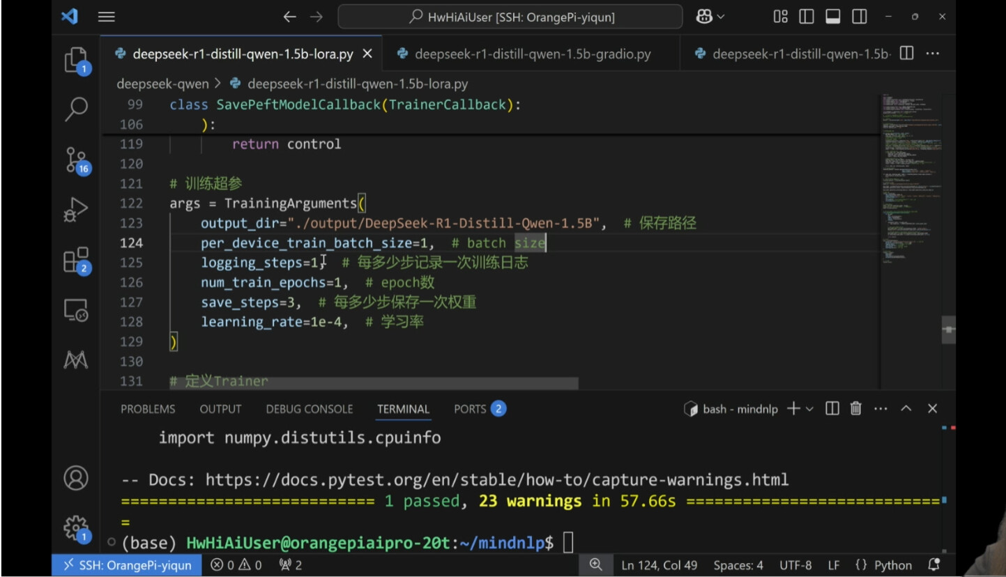Screen dimensions: 1006x577
Task: Click the args = TrainingArguments( line
Action: pyautogui.click(x=268, y=203)
